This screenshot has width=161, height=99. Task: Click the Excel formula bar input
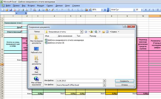coord(94,13)
